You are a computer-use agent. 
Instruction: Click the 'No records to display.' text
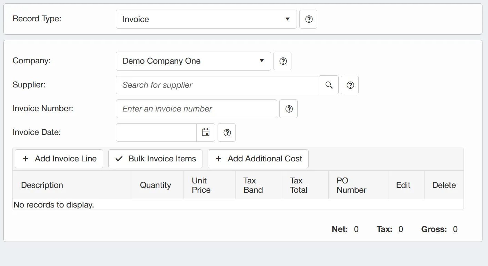[x=54, y=205]
